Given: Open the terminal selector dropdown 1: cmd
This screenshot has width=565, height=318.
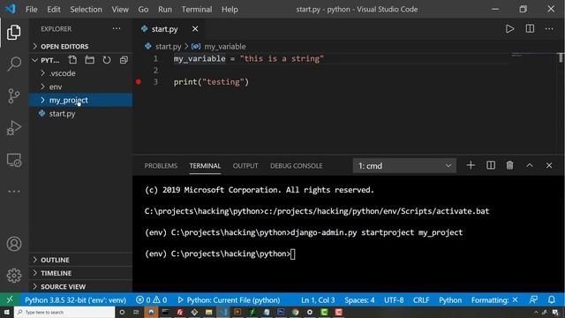Looking at the screenshot, I should [x=404, y=166].
